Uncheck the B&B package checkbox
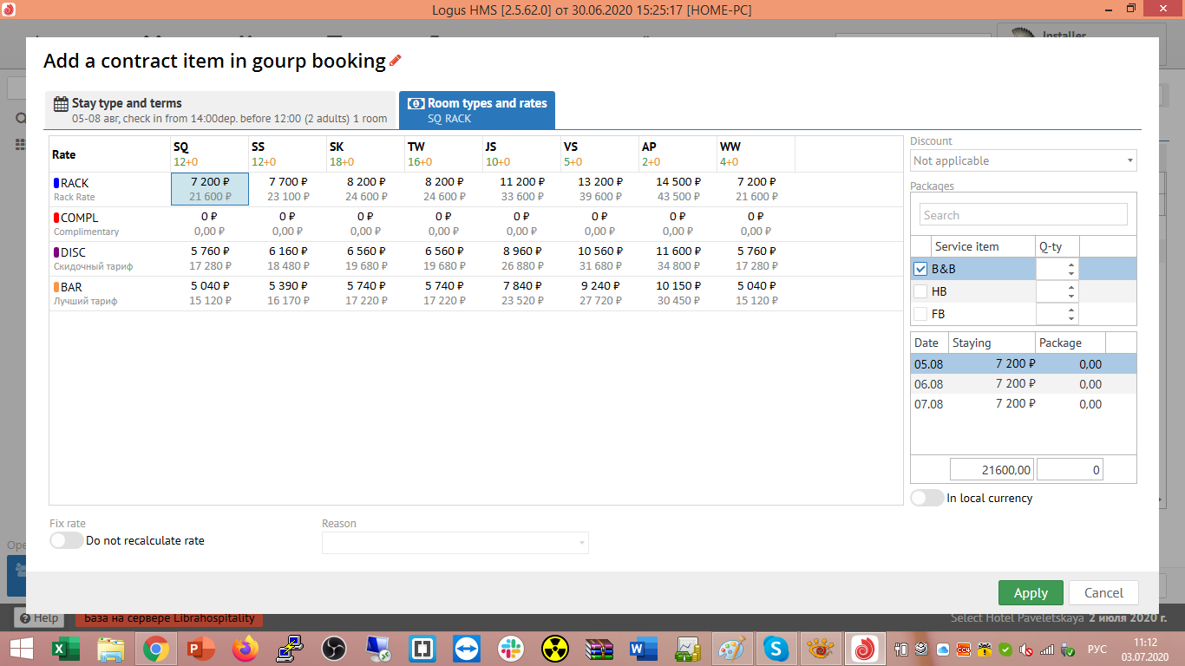The height and width of the screenshot is (666, 1185). point(920,270)
